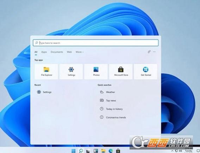The width and height of the screenshot is (200, 153).
Task: Click the Today in history clock icon
Action: click(x=102, y=109)
